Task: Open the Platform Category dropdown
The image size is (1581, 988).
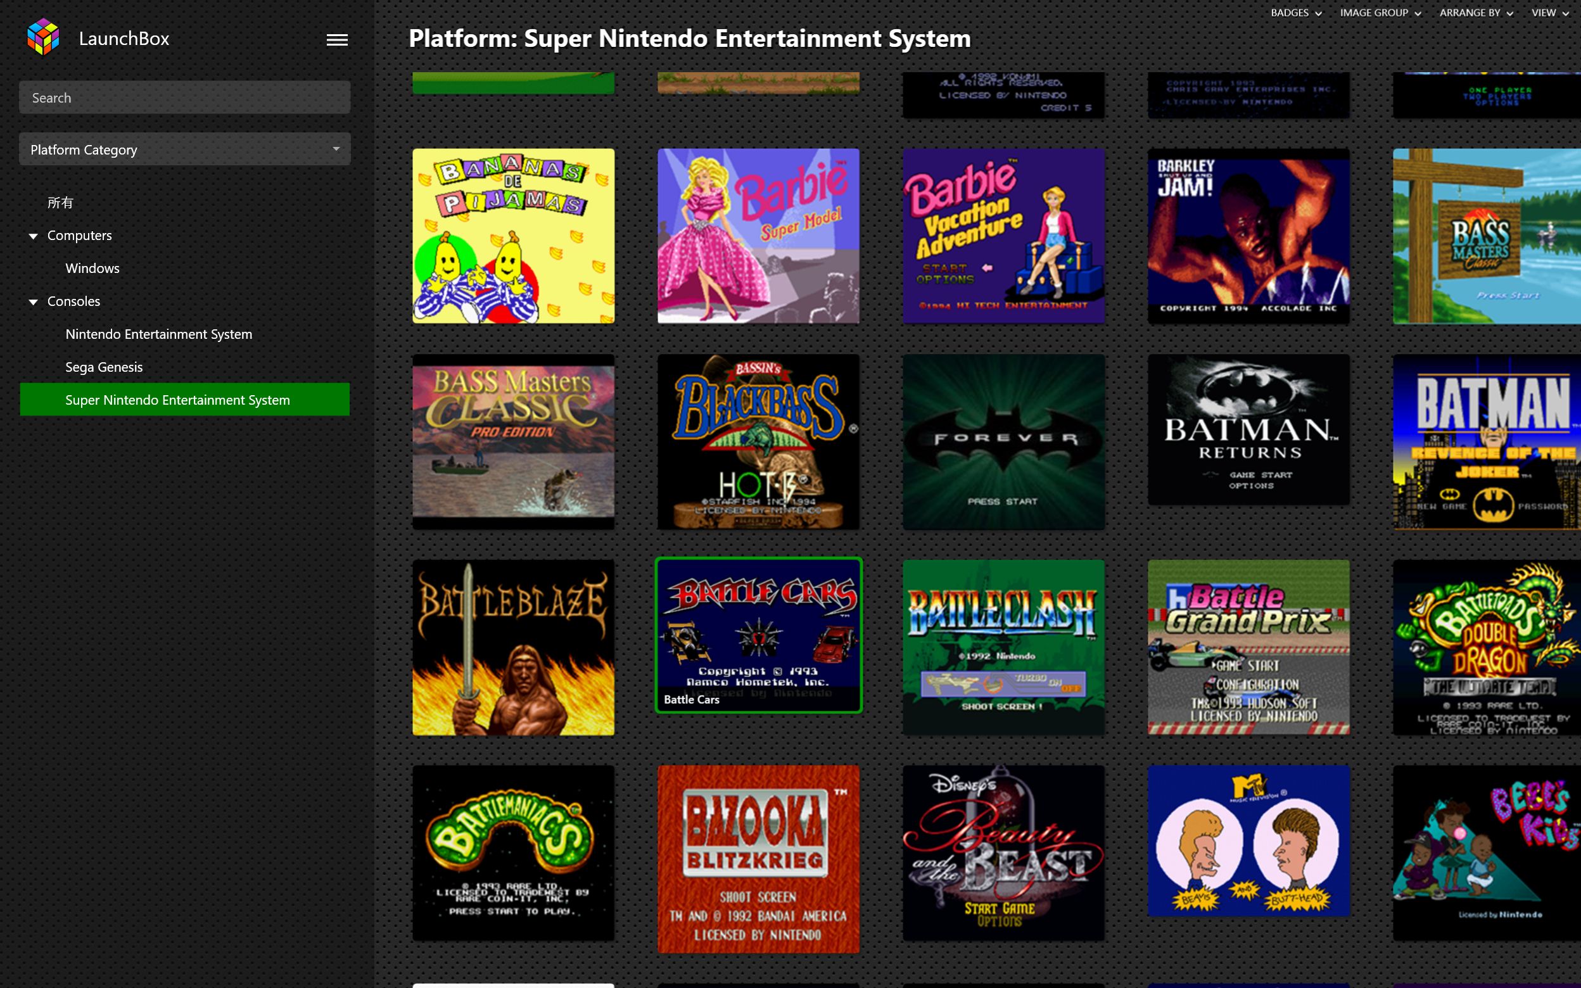Action: click(x=185, y=149)
